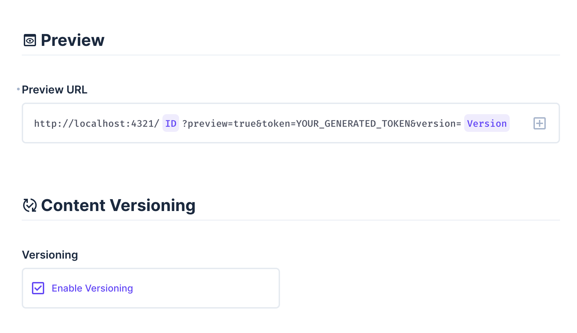Click the checked checkbox under Versioning

point(38,288)
